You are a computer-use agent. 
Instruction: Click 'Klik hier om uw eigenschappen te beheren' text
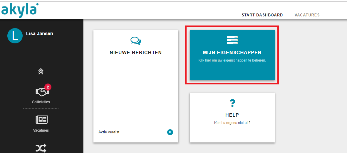pos(232,60)
